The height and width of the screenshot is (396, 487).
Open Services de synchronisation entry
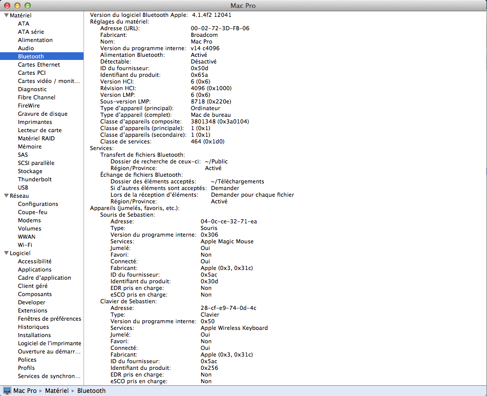pyautogui.click(x=49, y=376)
